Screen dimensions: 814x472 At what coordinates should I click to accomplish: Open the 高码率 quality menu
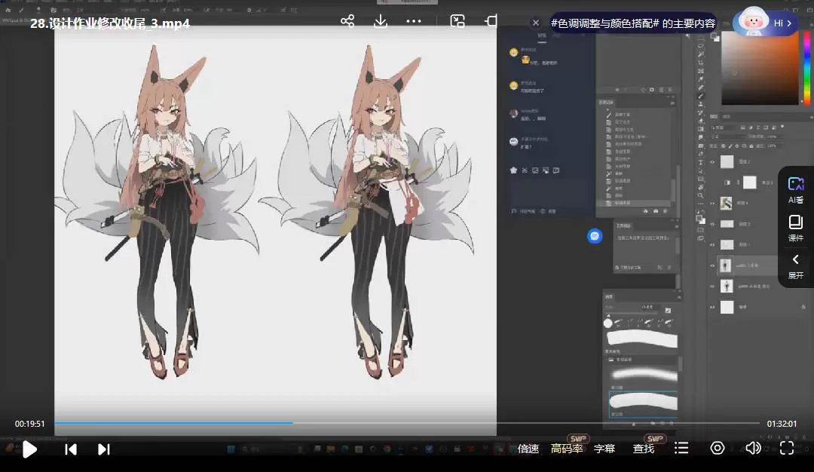(567, 449)
